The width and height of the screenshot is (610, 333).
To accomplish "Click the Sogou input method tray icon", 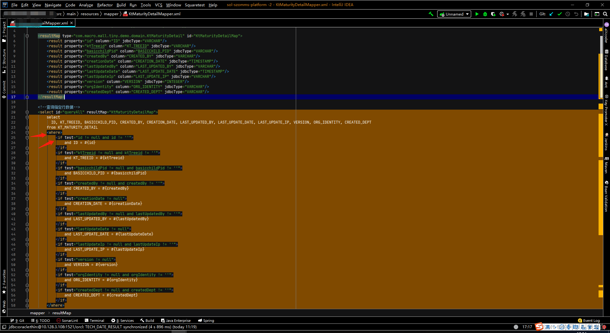I will coord(539,327).
